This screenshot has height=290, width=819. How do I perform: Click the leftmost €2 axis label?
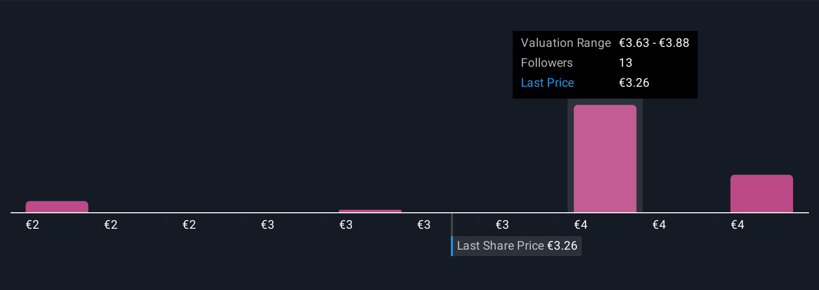32,225
